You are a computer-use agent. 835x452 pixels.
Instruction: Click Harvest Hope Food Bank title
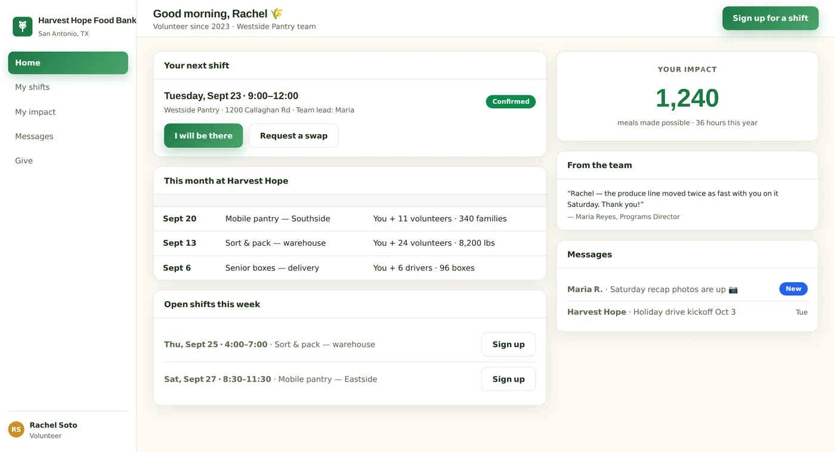[x=87, y=20]
